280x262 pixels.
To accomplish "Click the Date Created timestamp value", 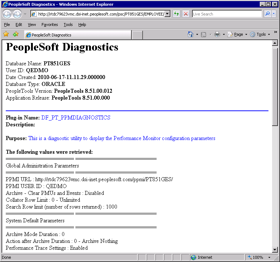I will click(71, 77).
